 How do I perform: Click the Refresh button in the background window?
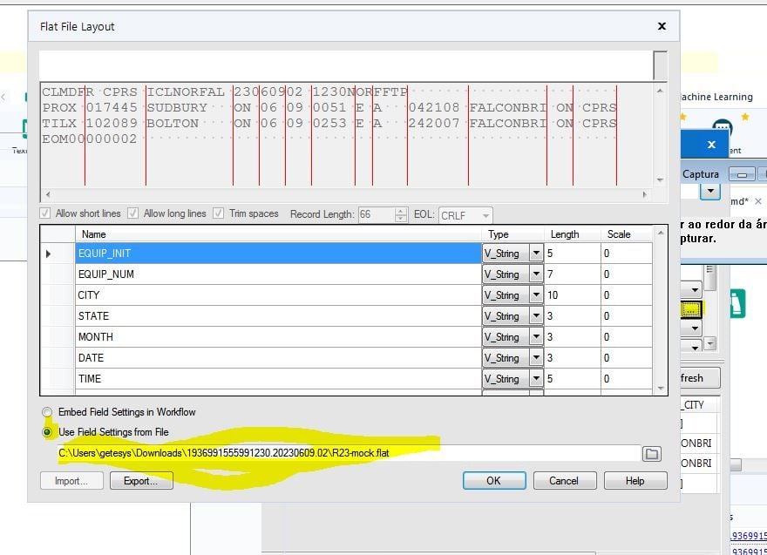coord(700,378)
